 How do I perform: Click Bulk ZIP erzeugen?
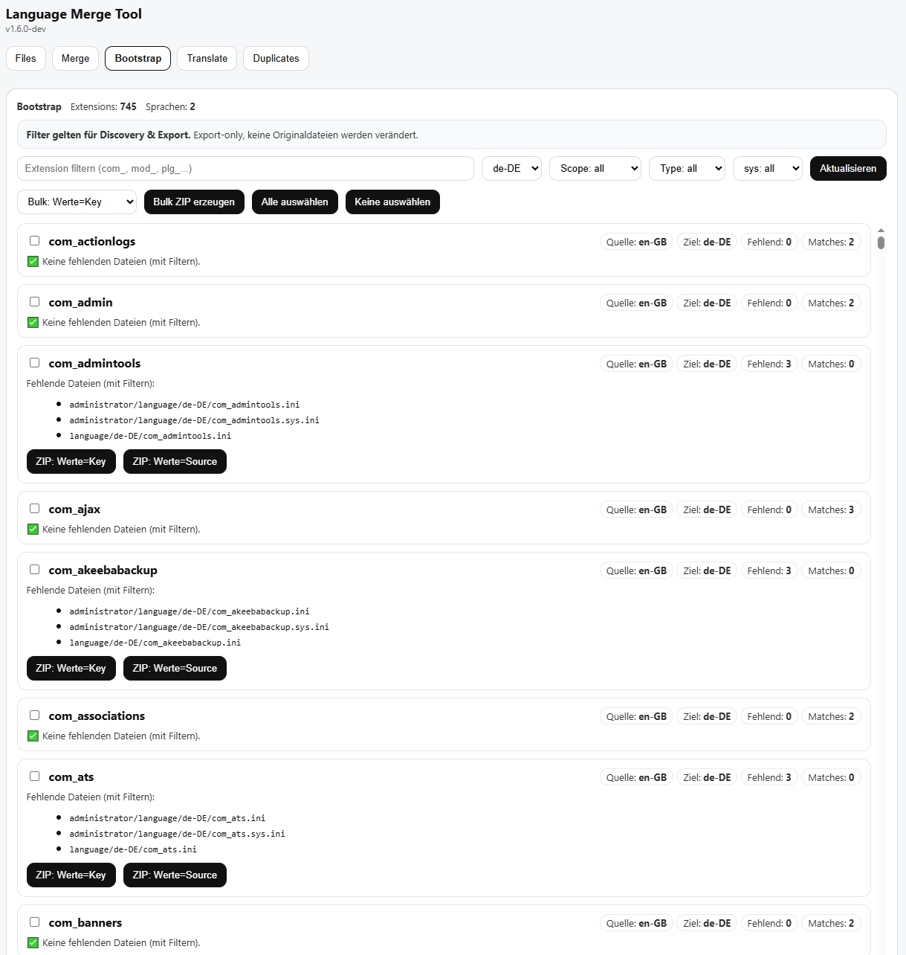(x=194, y=202)
